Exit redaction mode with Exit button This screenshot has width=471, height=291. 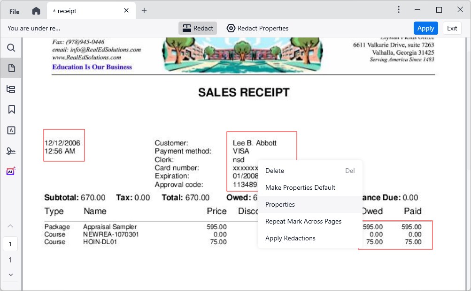[x=452, y=28]
